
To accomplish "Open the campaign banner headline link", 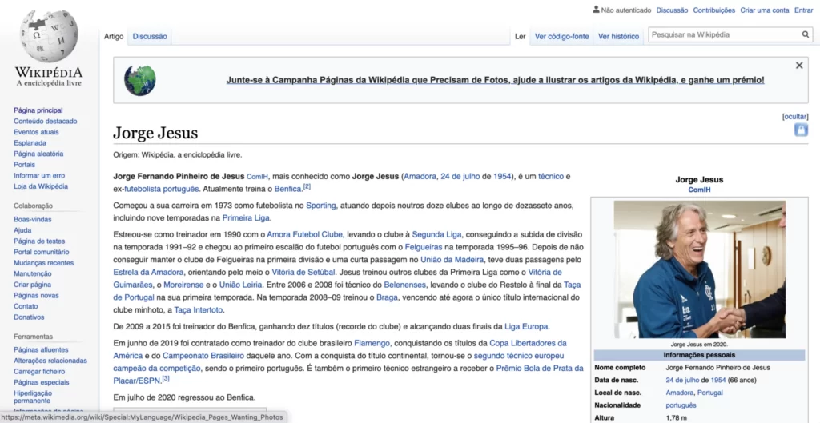I will 495,81.
